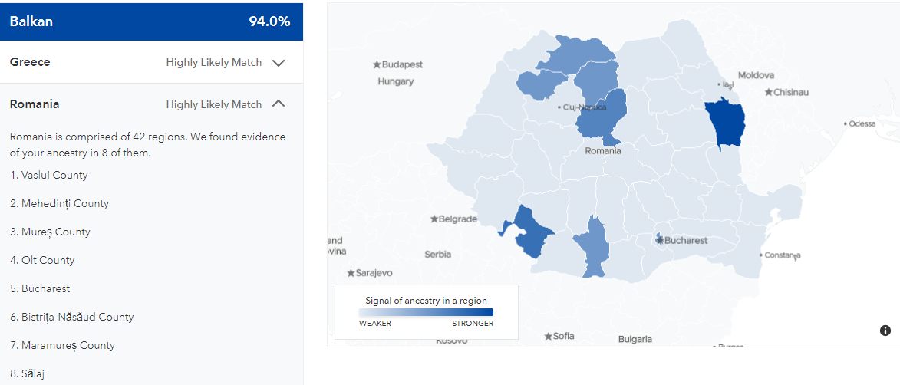Viewport: 900px width, 385px height.
Task: Select Mehedinți County in the list
Action: (59, 203)
